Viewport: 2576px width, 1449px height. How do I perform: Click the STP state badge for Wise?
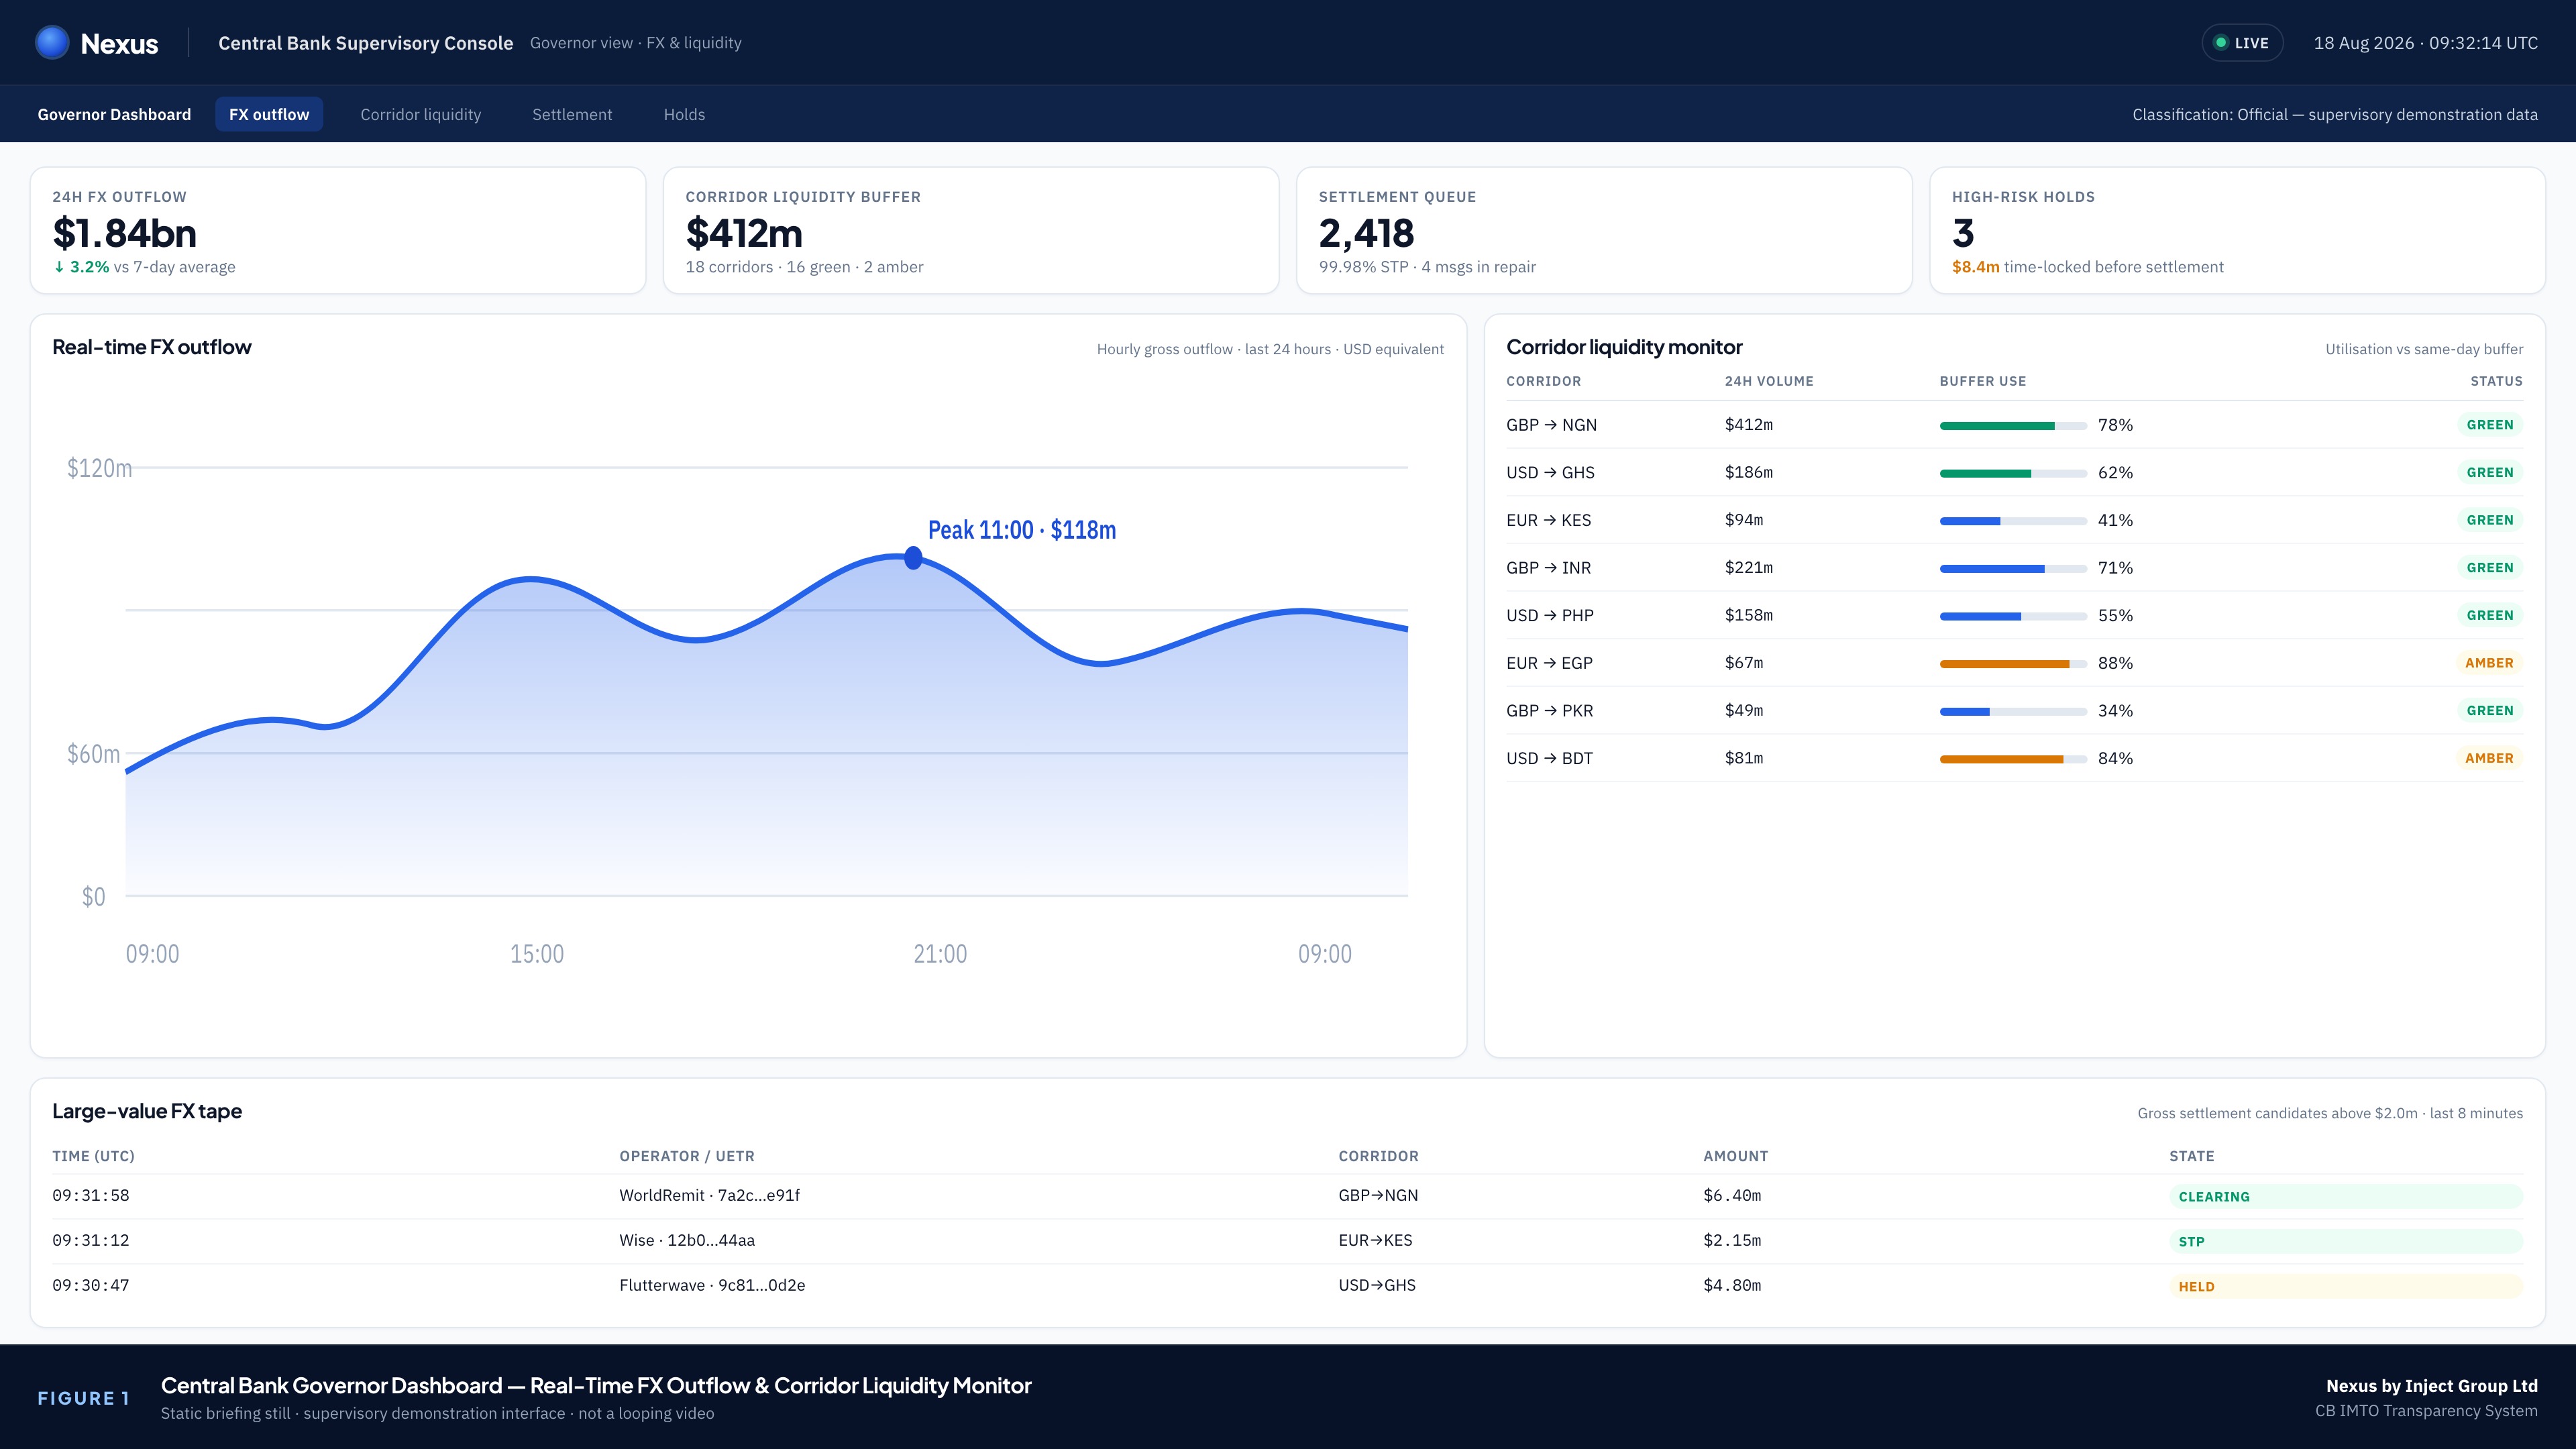2346,1242
